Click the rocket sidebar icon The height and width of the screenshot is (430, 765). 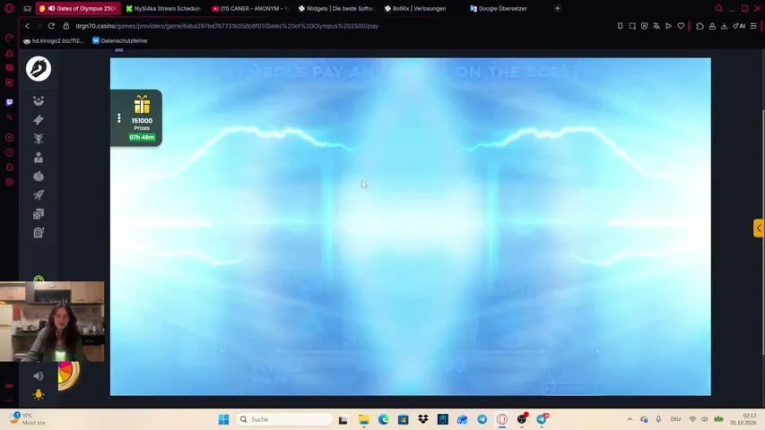[x=39, y=195]
